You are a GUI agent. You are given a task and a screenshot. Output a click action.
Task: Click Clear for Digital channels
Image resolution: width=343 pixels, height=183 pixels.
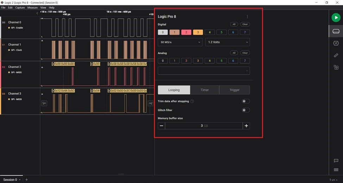pos(245,24)
